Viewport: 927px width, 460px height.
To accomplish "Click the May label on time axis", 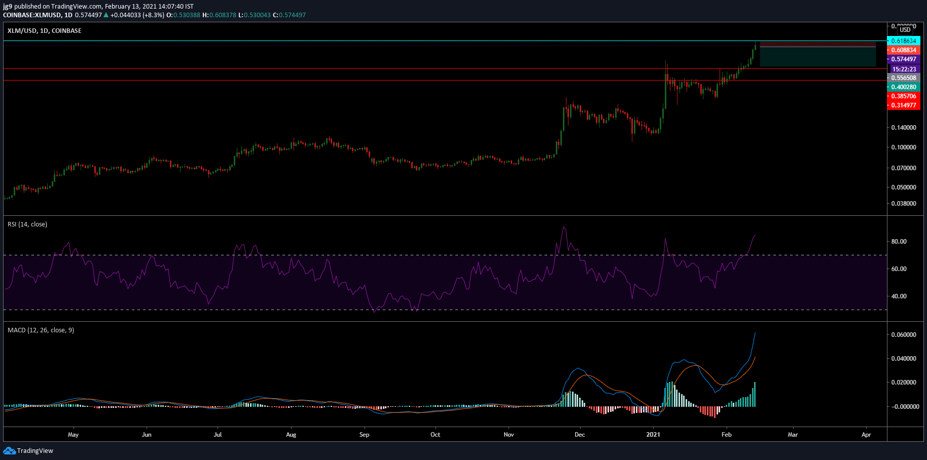I will [73, 435].
